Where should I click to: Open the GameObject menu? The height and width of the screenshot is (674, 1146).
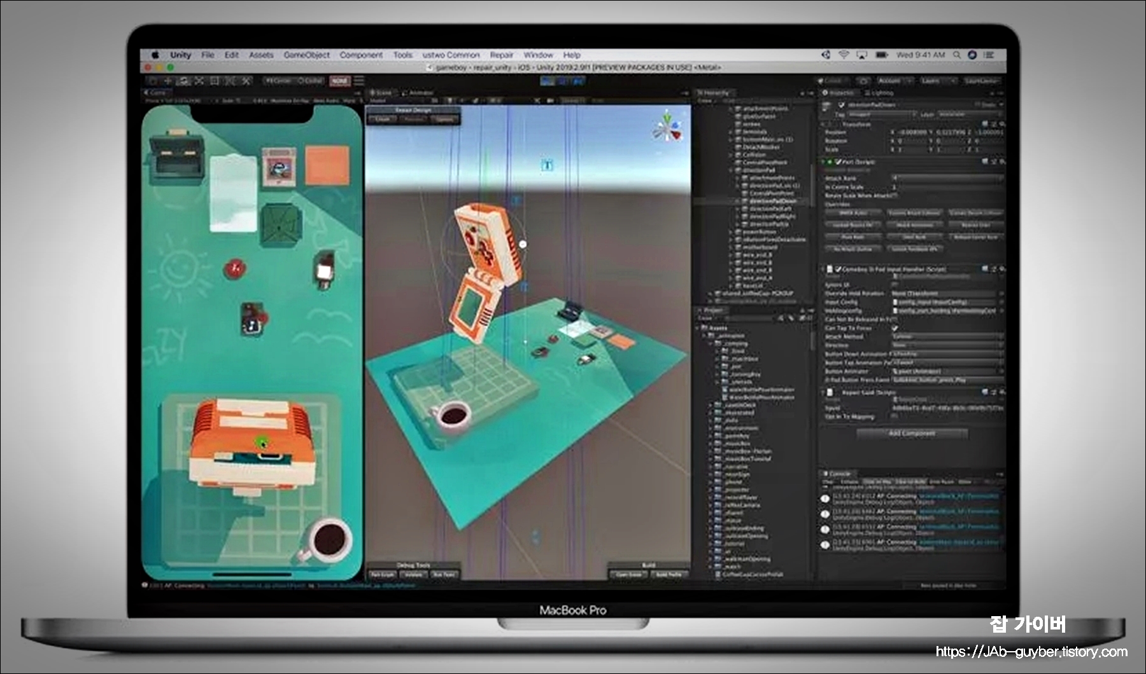click(x=306, y=55)
